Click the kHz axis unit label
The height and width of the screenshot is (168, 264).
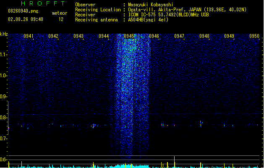(4, 34)
